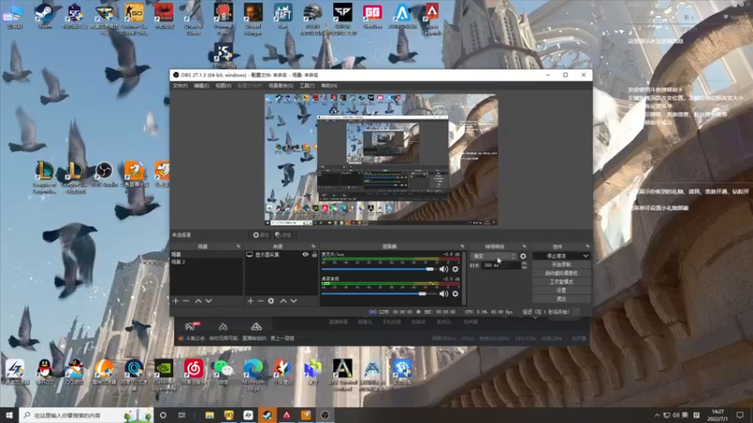The height and width of the screenshot is (423, 753).
Task: Open NetEase Cloud Music desktop shortcut
Action: [194, 371]
